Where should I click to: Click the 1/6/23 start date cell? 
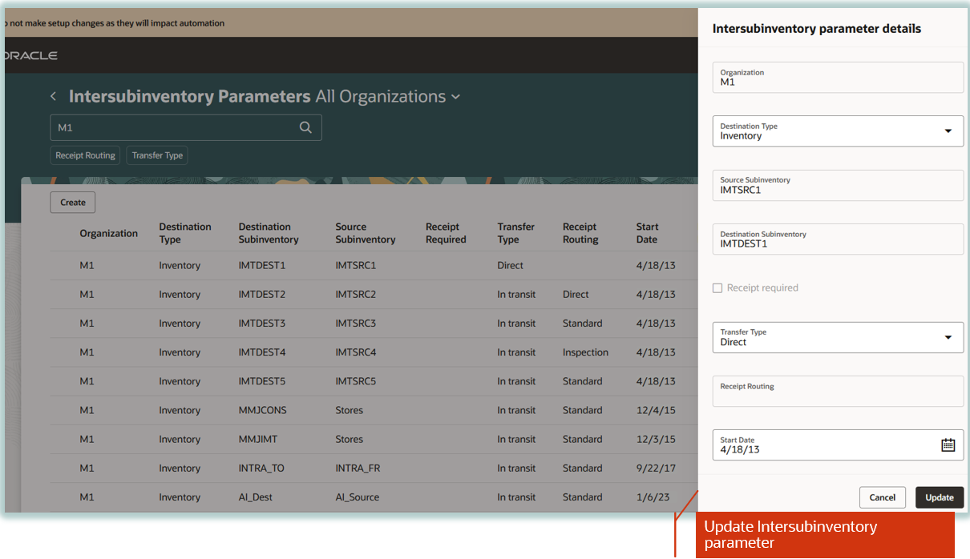653,497
